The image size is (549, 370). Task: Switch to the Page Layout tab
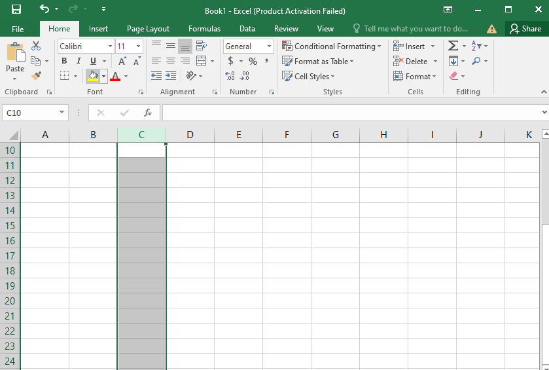[148, 29]
